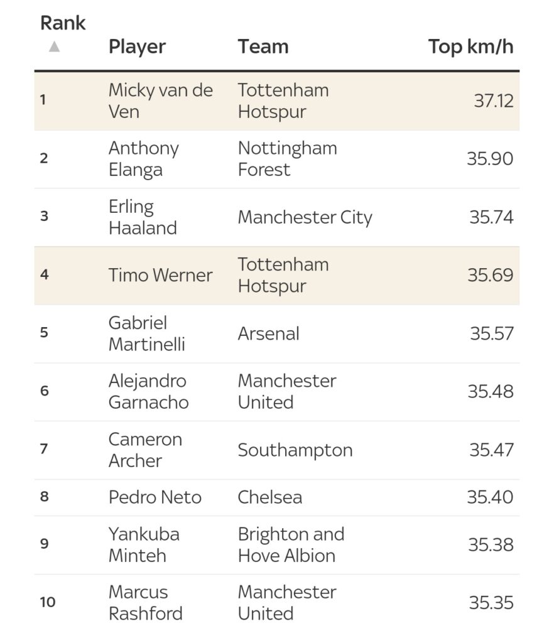Click Alejandro Garnacho in the list

148,391
